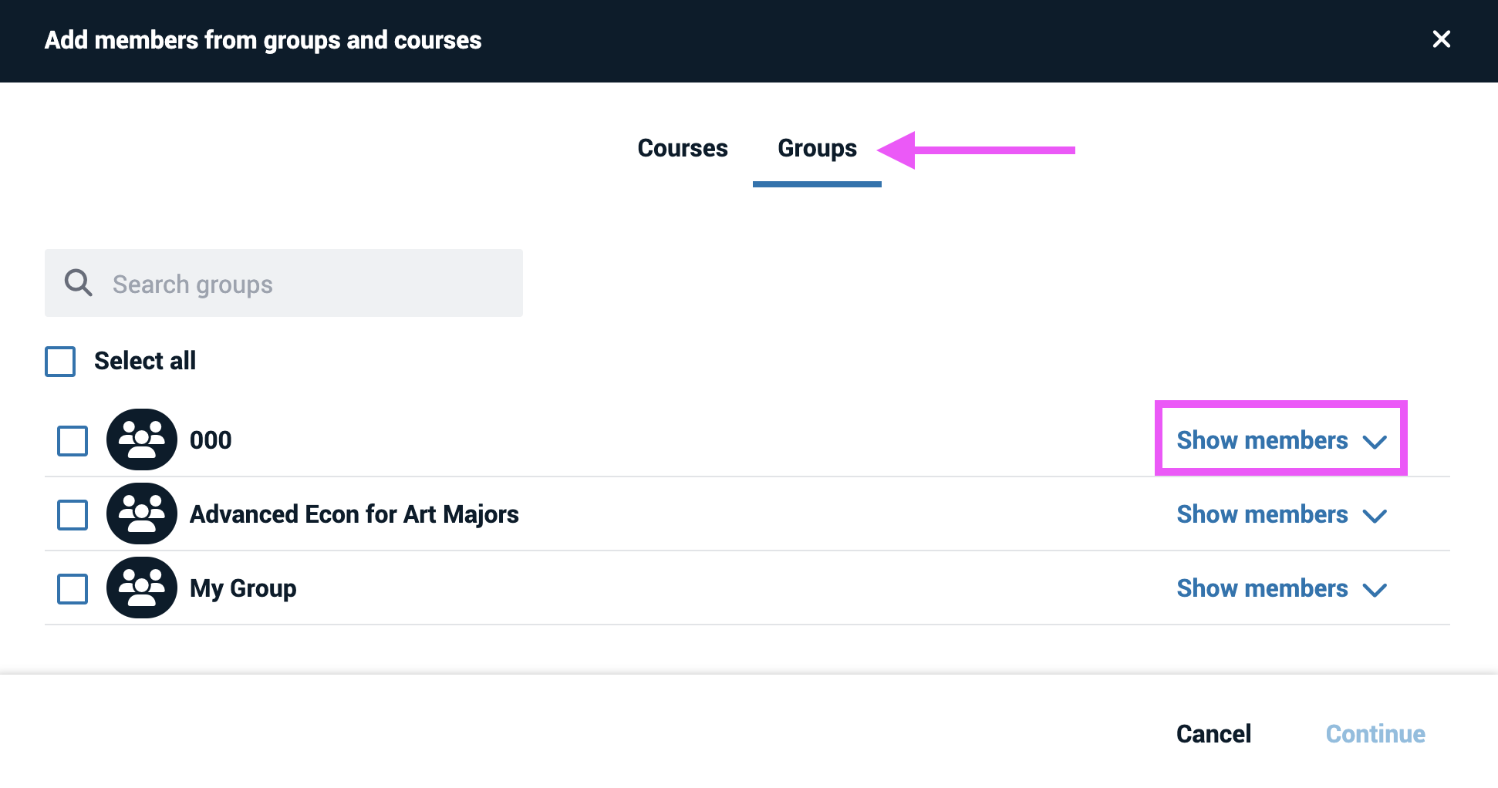Expand Show members for group 000
The image size is (1498, 788).
[1280, 439]
